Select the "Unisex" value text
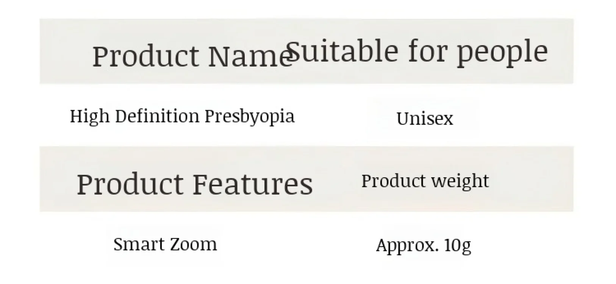616x284 pixels. [x=424, y=119]
